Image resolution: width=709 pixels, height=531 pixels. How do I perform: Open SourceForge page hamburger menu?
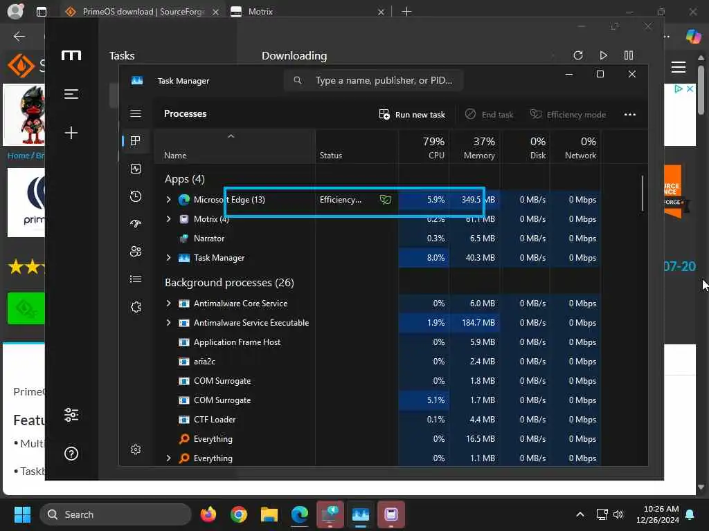point(679,67)
